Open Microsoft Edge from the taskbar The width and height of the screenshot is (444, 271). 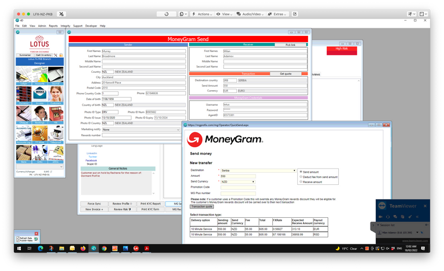coord(40,248)
